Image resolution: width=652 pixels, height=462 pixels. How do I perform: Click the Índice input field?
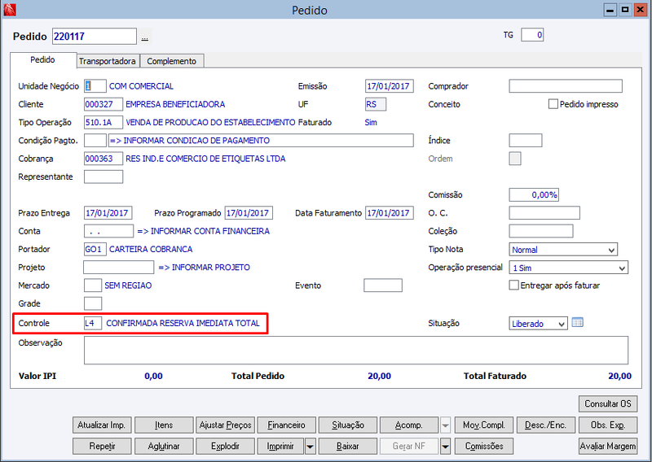[x=525, y=140]
